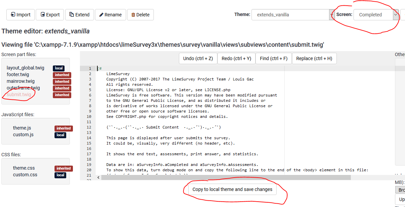Select submit.twig file

[19, 94]
